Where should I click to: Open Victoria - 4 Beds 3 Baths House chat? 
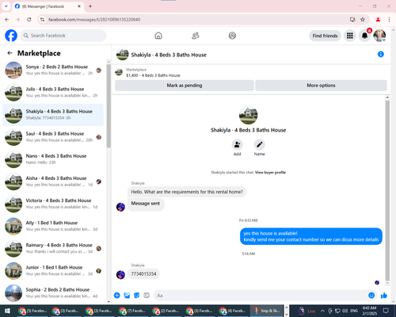53,204
